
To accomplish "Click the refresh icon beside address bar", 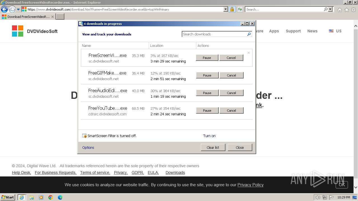I will (x=240, y=9).
